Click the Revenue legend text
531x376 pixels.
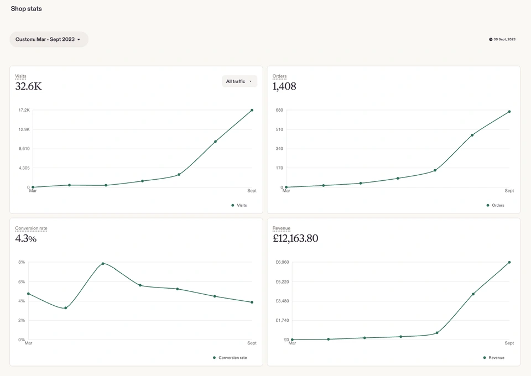pos(497,358)
